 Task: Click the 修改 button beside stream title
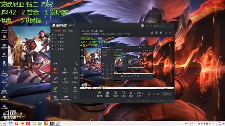[101, 31]
